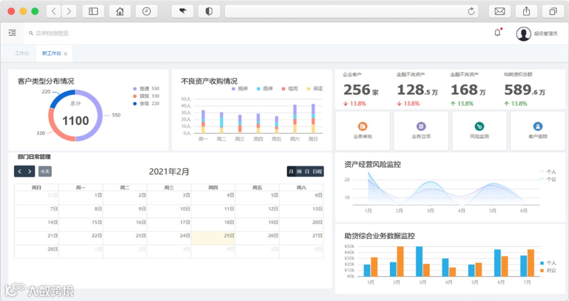Click the shield privacy icon
The width and height of the screenshot is (569, 301).
[x=209, y=11]
